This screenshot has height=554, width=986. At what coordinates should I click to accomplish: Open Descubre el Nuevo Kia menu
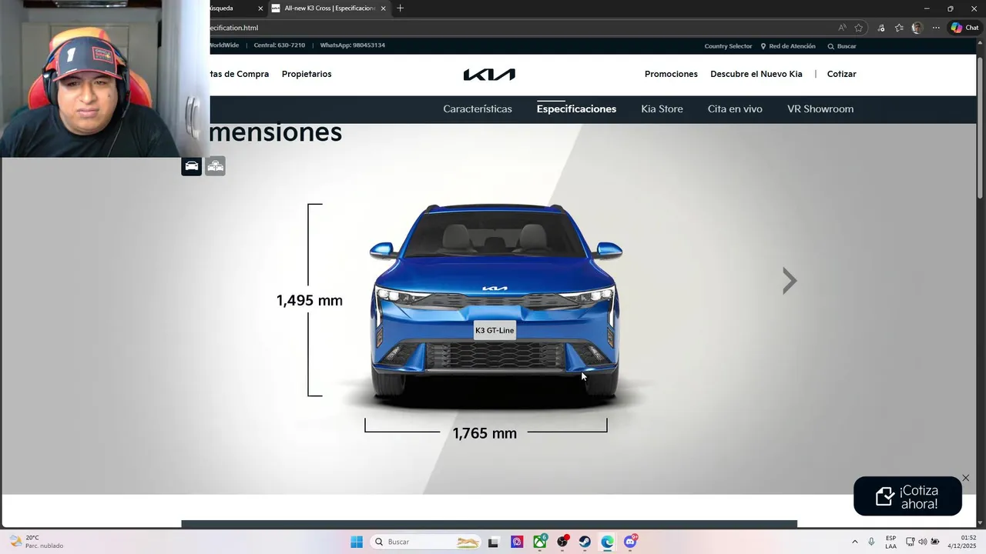pyautogui.click(x=756, y=74)
